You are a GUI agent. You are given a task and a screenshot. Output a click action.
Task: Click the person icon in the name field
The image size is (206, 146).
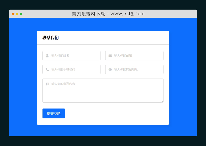click(x=47, y=55)
